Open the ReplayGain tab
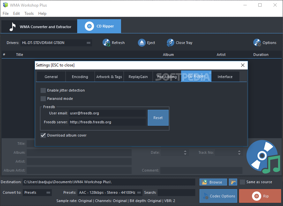This screenshot has height=206, width=283. 138,77
